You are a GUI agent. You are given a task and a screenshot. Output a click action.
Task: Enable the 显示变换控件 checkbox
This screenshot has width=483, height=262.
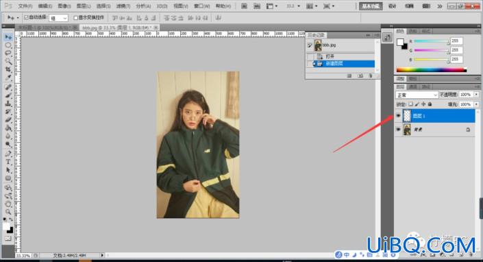pyautogui.click(x=75, y=18)
